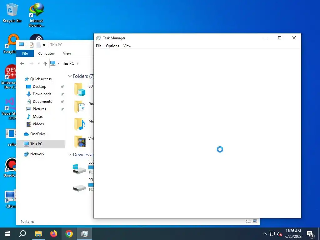
Task: Select the Videos folder icon in Folders
Action: 80,142
